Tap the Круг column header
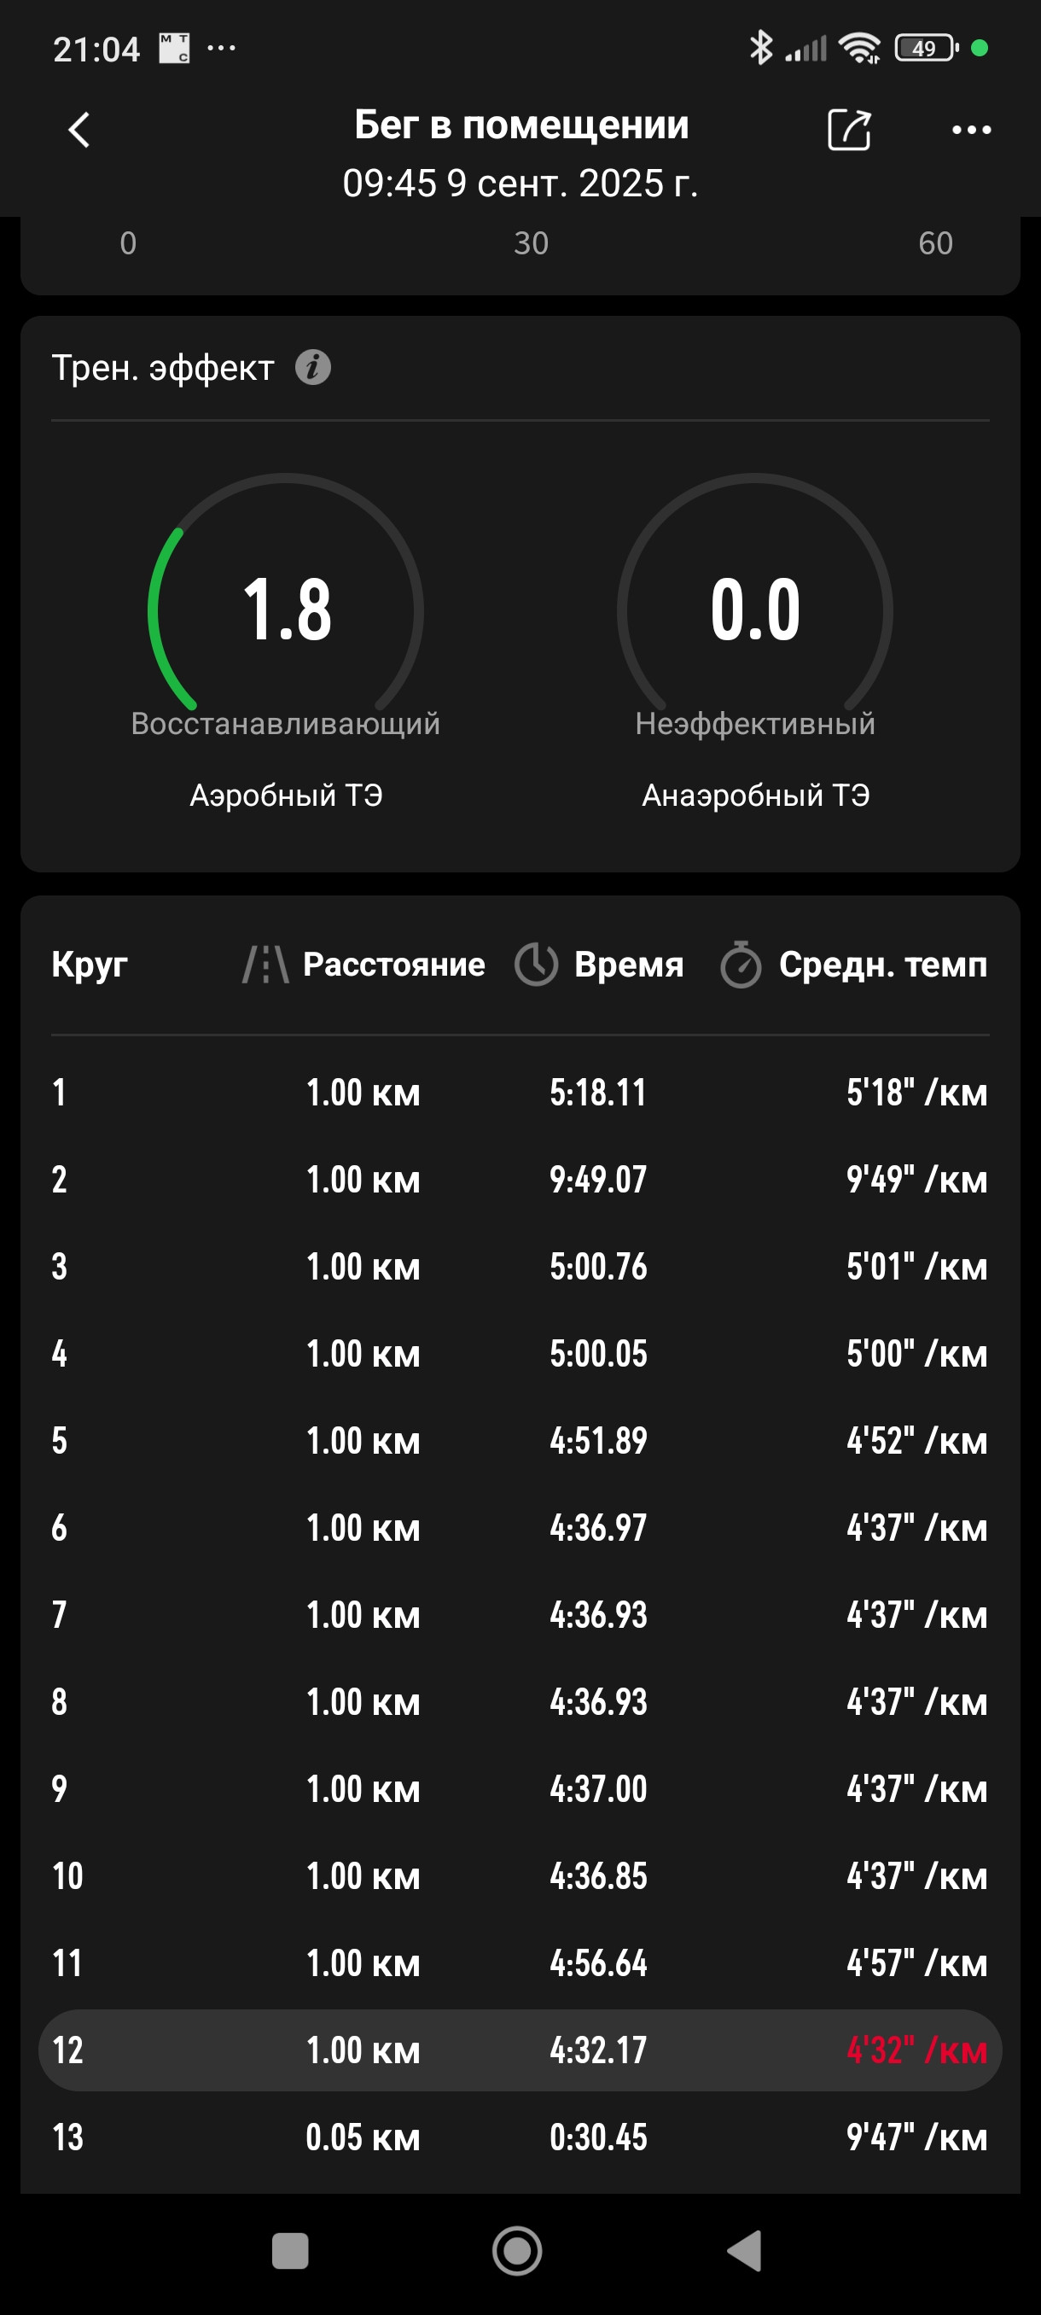This screenshot has width=1041, height=2315. 90,965
